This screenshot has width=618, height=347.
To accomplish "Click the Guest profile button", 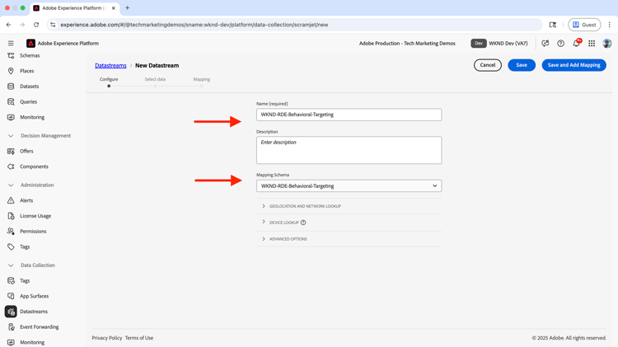I will [x=584, y=25].
